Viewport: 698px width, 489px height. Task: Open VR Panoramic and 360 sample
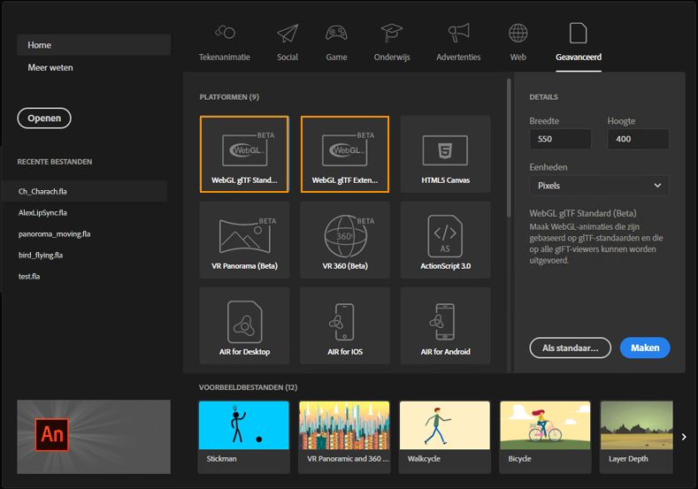(x=344, y=437)
